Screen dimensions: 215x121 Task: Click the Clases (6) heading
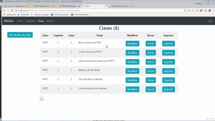point(109,28)
